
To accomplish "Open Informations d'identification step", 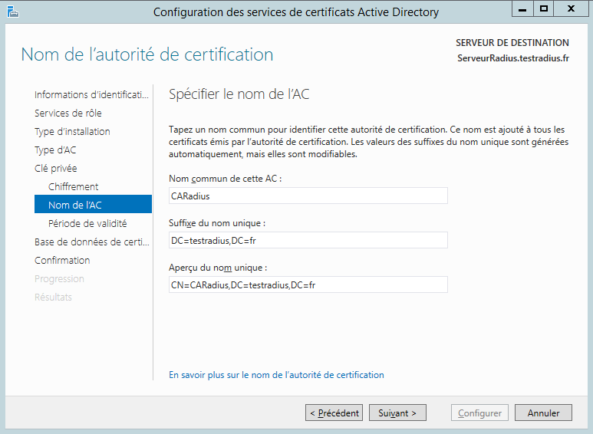I will [91, 95].
